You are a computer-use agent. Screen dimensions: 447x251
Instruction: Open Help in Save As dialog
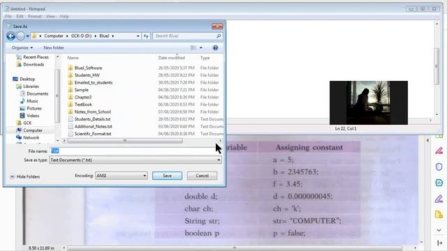point(215,48)
